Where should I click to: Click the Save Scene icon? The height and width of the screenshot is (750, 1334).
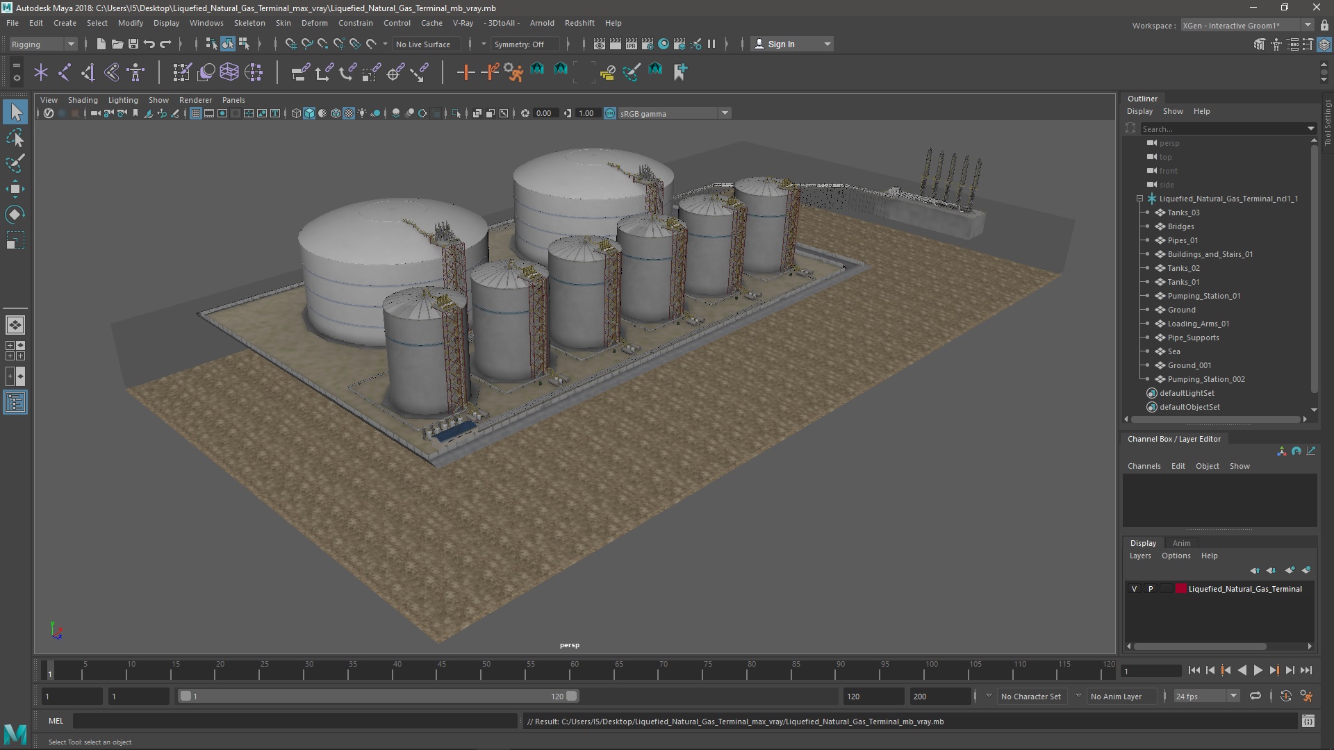coord(133,44)
